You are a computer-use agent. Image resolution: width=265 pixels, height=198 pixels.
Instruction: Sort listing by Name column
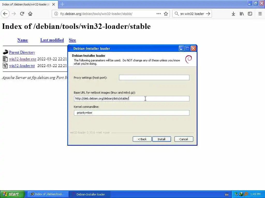(x=23, y=40)
